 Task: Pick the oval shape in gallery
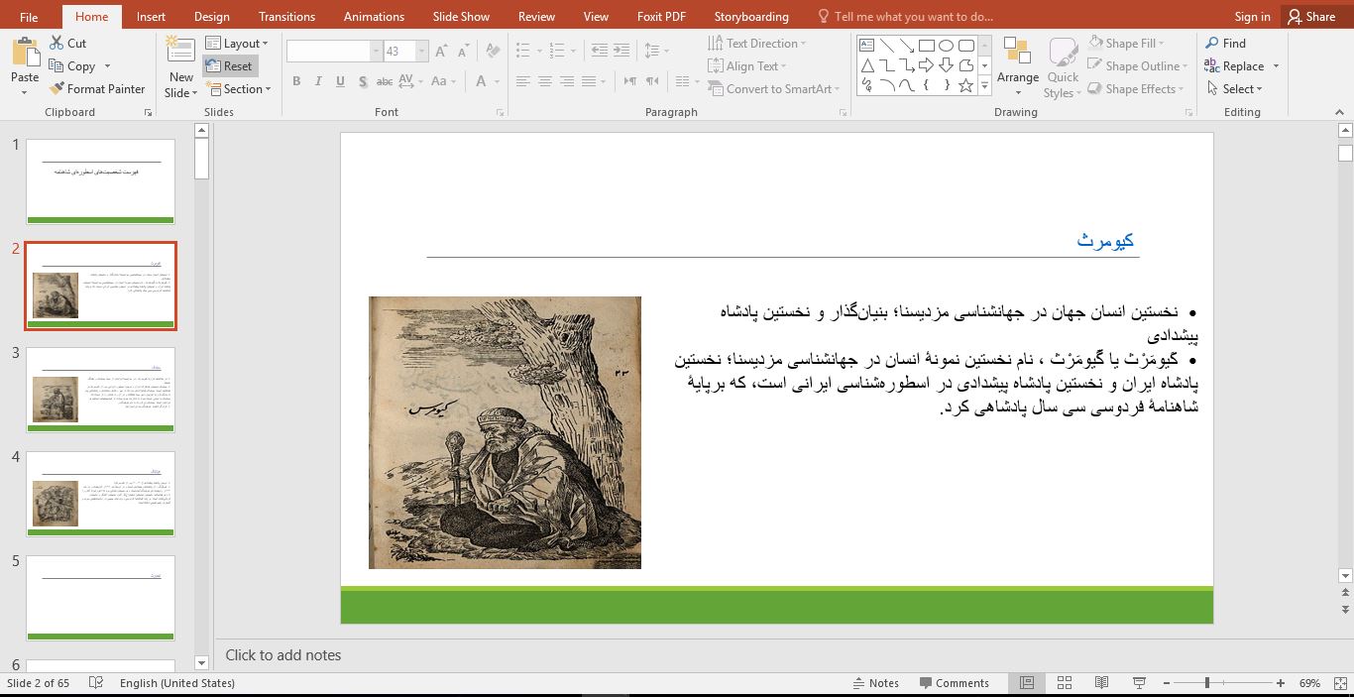coord(946,46)
